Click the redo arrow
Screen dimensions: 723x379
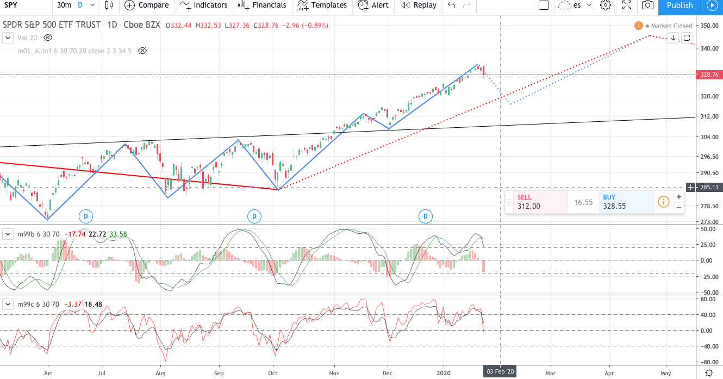(466, 5)
